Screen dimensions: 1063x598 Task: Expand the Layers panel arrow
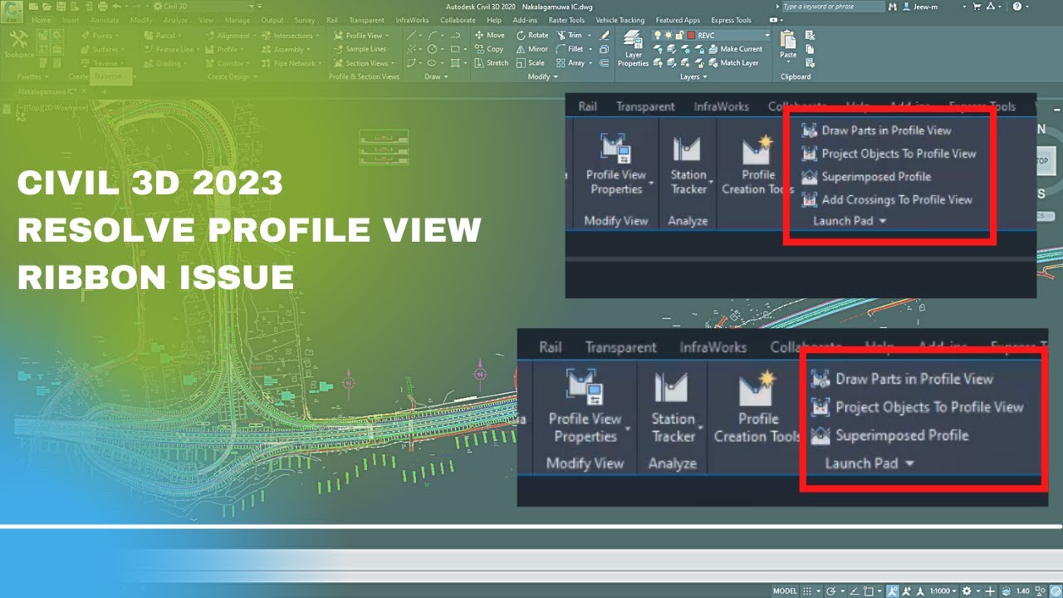click(x=705, y=76)
